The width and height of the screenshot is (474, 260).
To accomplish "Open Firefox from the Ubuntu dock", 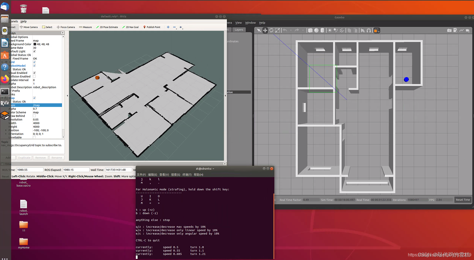I will click(x=5, y=79).
